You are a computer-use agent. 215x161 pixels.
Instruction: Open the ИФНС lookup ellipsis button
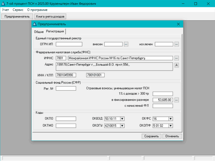(177, 58)
